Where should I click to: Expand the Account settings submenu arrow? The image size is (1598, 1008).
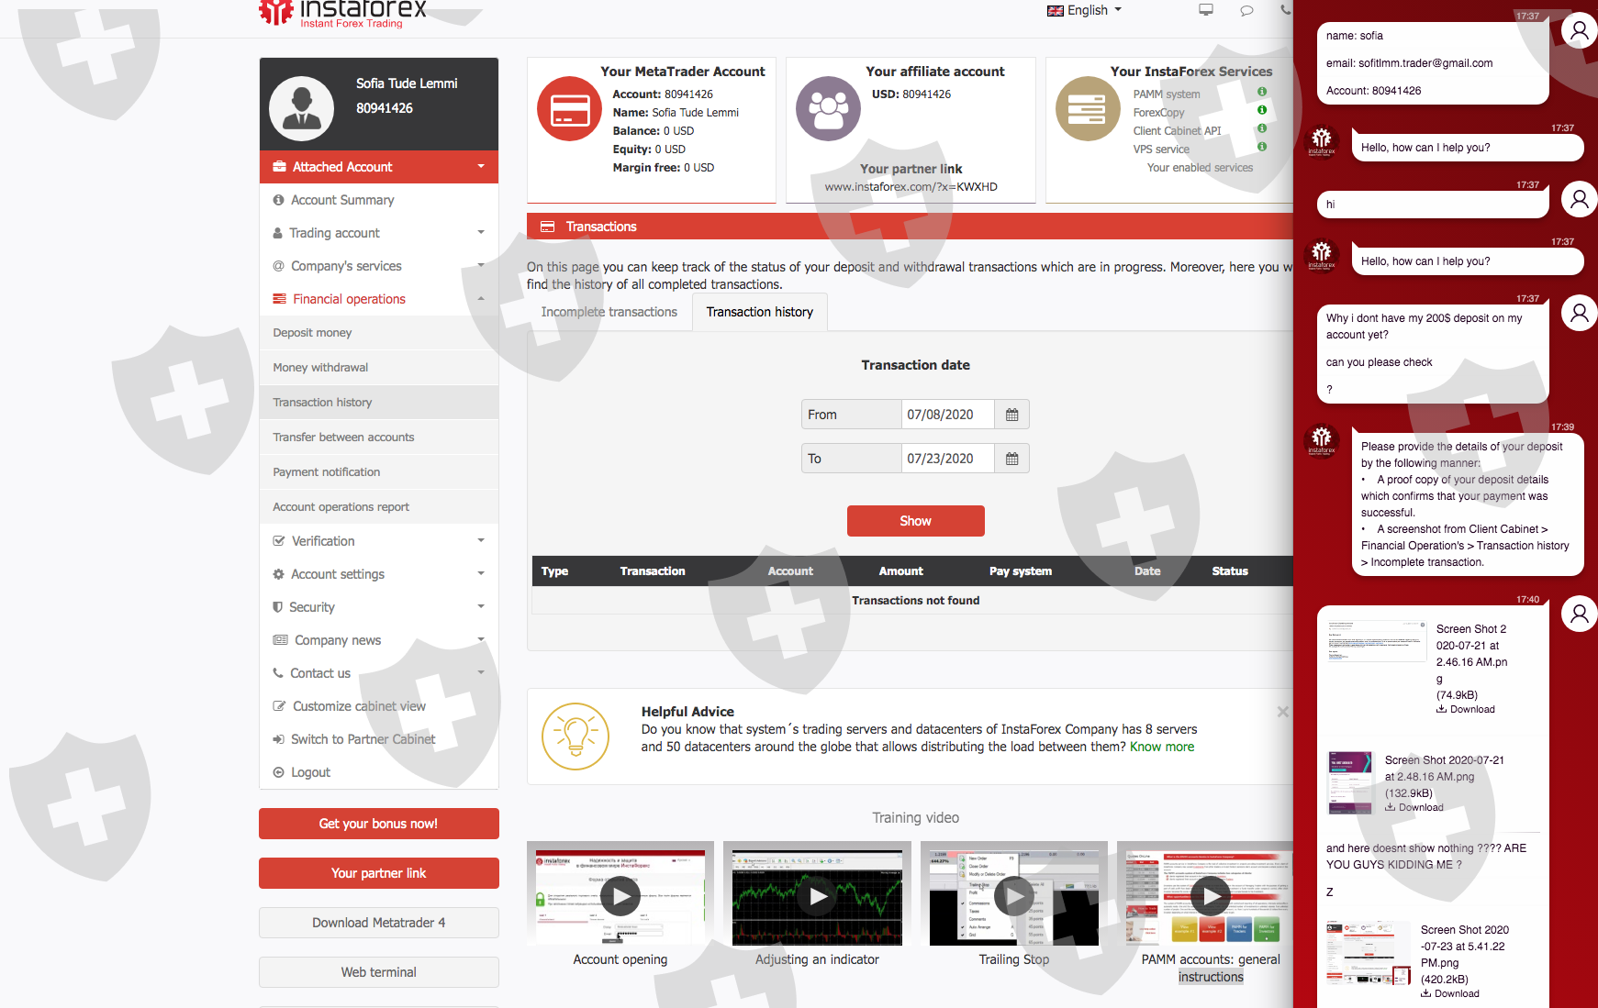coord(481,573)
